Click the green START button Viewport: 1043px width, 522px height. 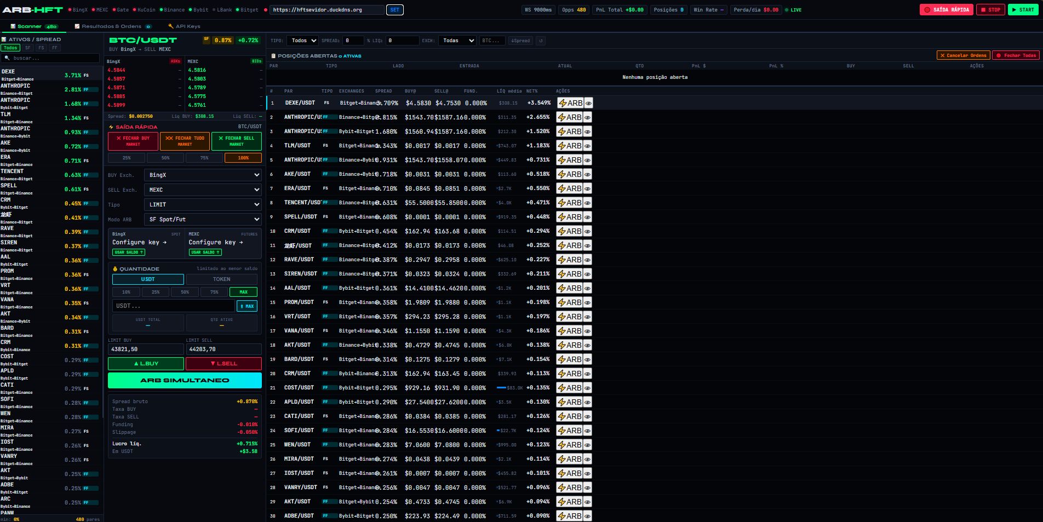pyautogui.click(x=1023, y=10)
